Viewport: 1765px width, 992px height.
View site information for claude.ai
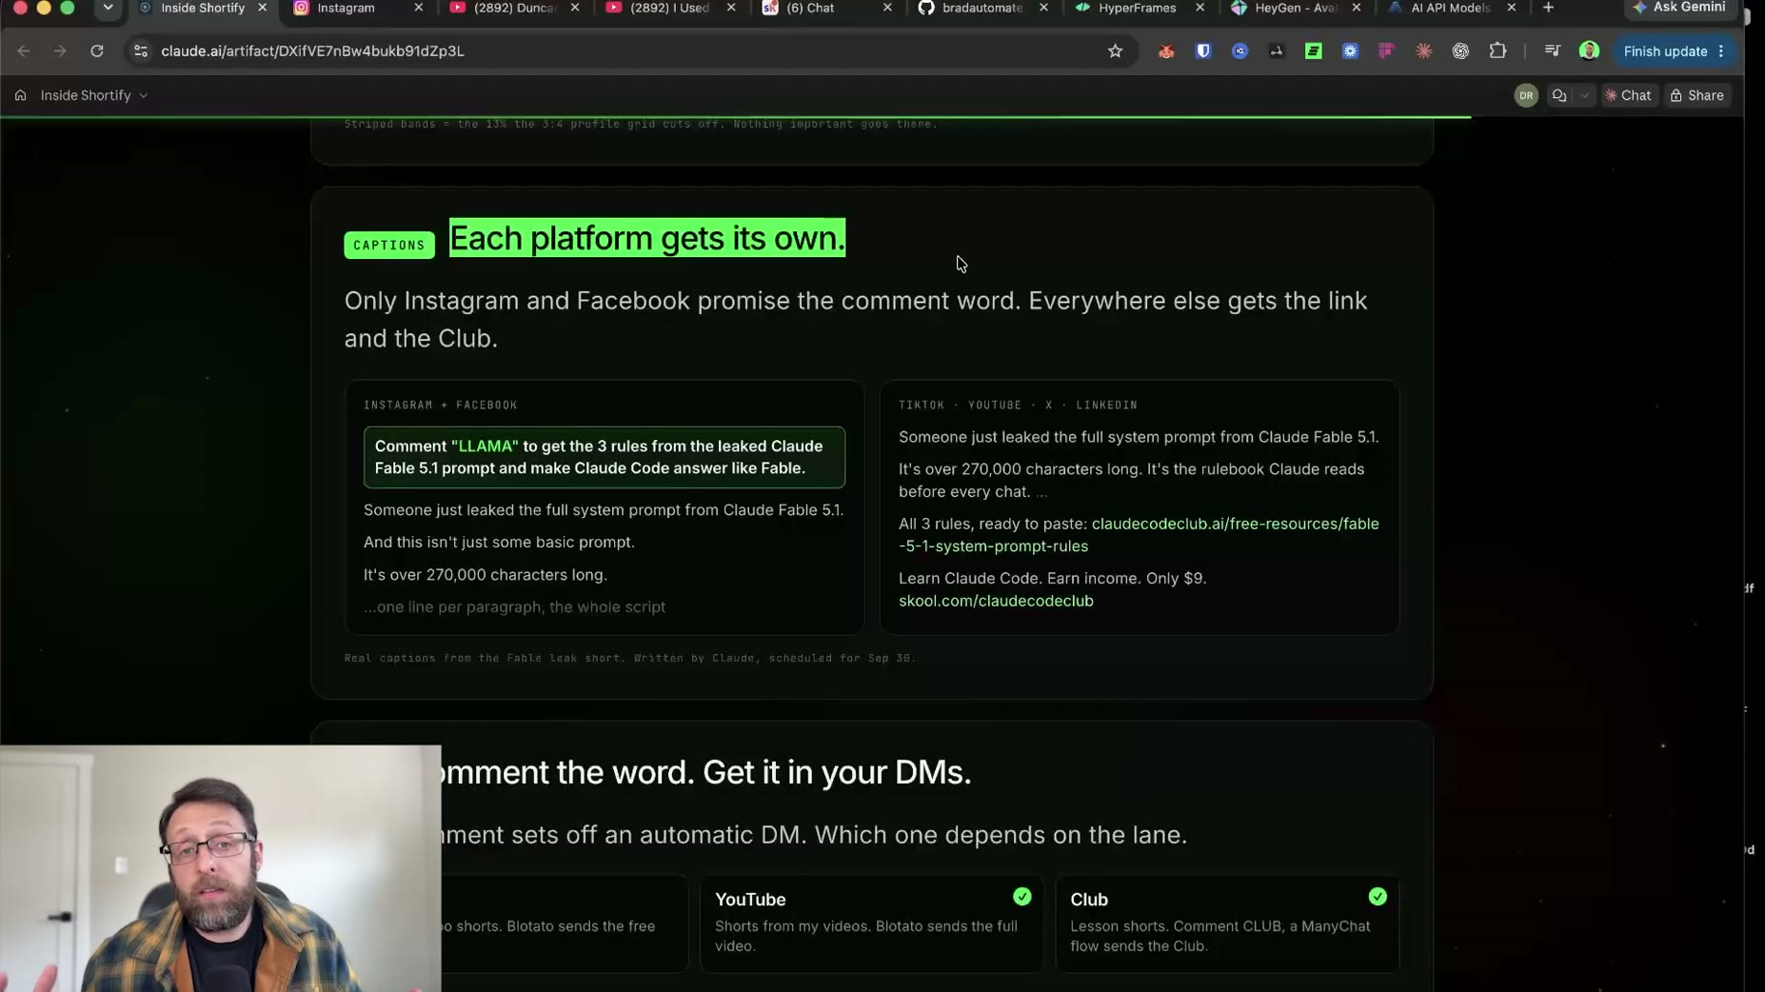tap(141, 51)
